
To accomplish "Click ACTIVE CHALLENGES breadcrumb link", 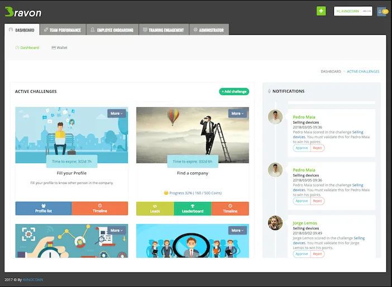I will [363, 72].
